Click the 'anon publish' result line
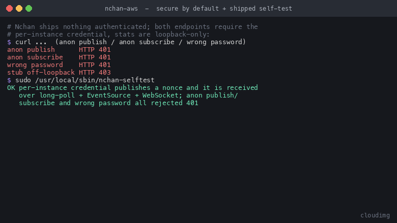397x223 pixels. [x=59, y=49]
